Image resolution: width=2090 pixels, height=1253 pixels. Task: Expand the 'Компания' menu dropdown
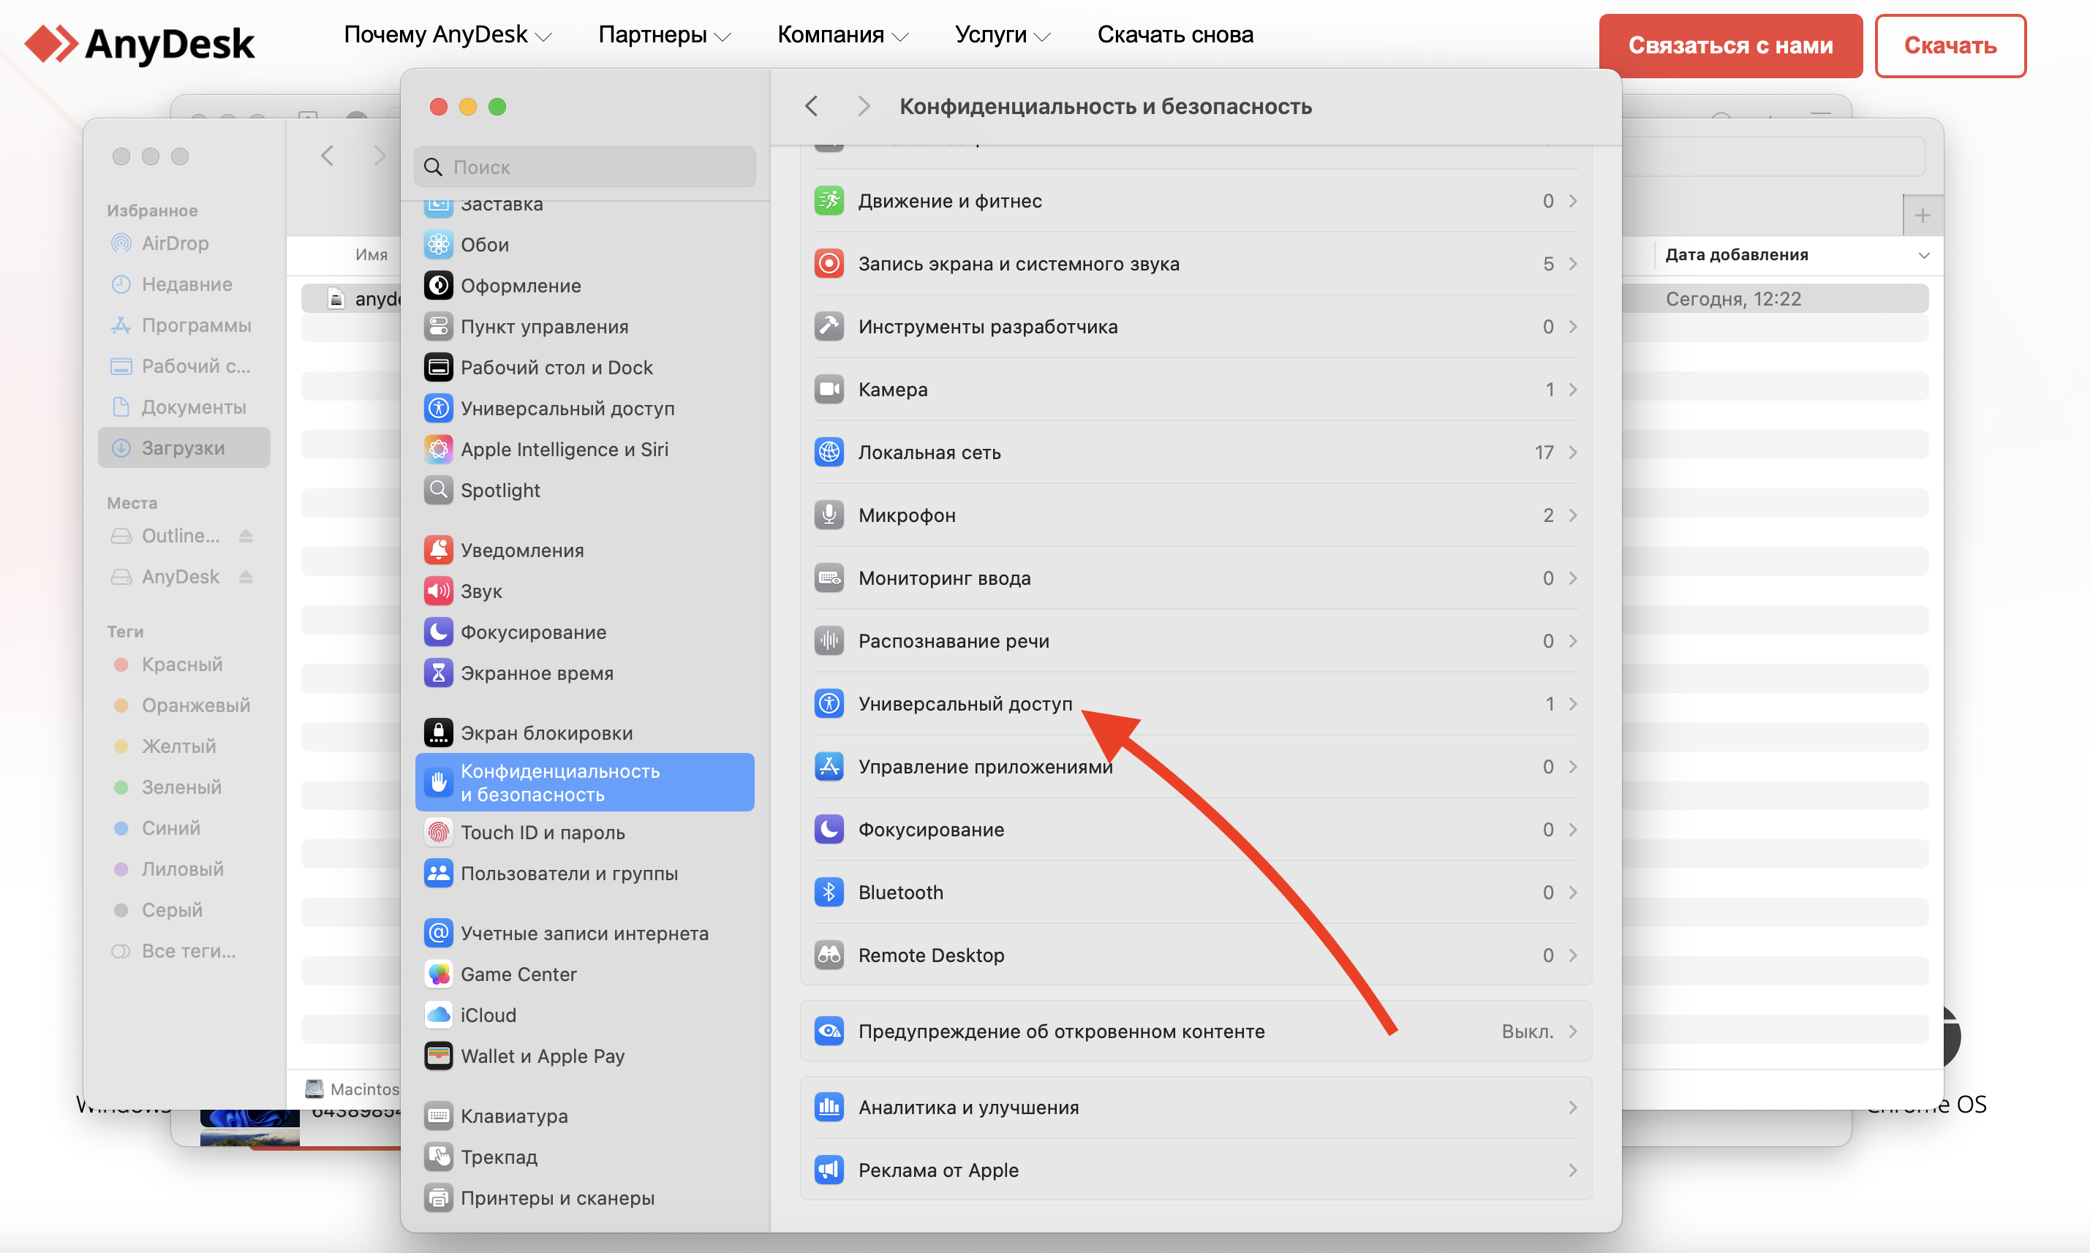[900, 37]
